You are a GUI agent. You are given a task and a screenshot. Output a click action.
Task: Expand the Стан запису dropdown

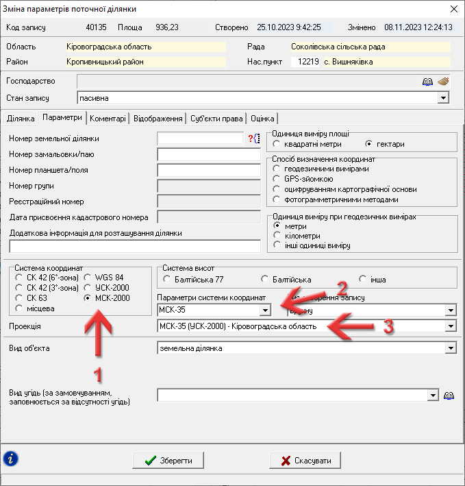click(444, 98)
